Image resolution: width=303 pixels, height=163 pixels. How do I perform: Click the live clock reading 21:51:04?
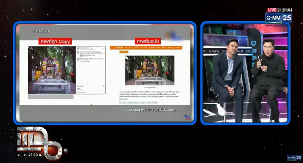[285, 10]
